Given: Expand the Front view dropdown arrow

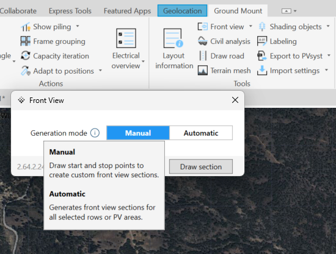Looking at the screenshot, I should click(x=250, y=26).
